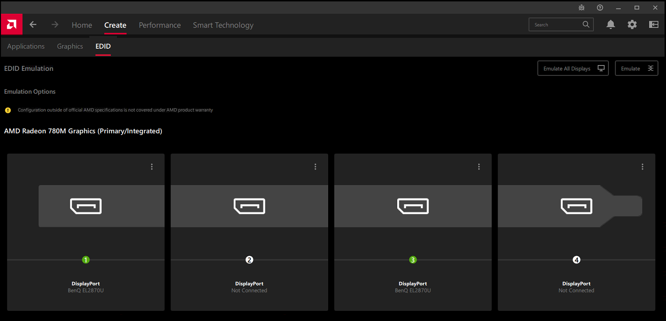The image size is (666, 321).
Task: Go back with the left arrow
Action: (33, 25)
